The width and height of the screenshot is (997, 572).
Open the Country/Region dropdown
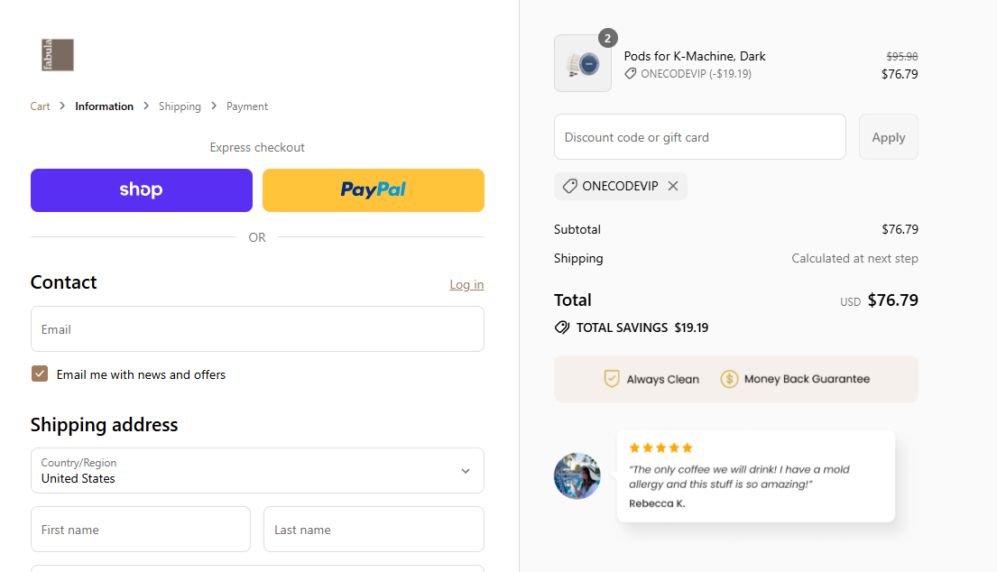pos(257,470)
